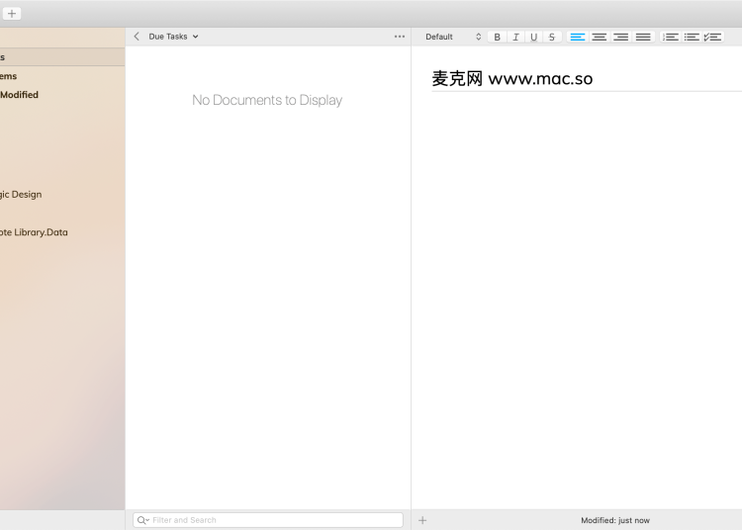This screenshot has width=742, height=530.
Task: Click the plus button in the title bar
Action: 12,14
